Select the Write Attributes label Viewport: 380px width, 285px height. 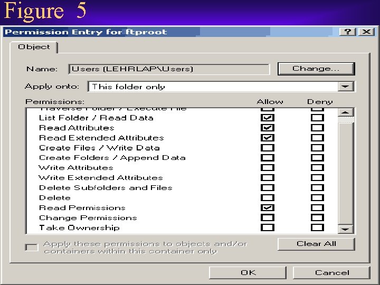76,168
